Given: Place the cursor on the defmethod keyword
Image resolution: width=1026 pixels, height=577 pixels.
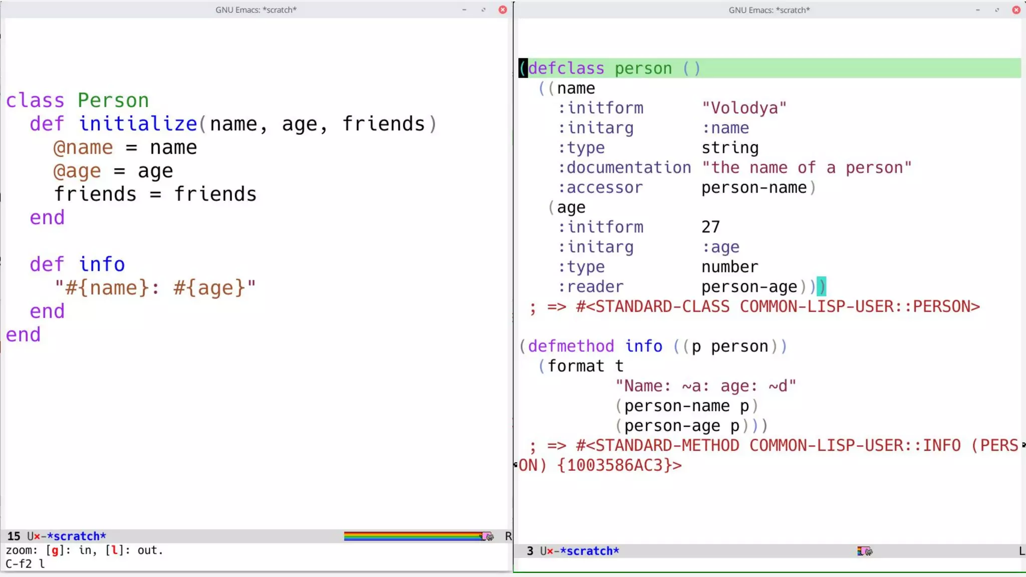Looking at the screenshot, I should [571, 346].
